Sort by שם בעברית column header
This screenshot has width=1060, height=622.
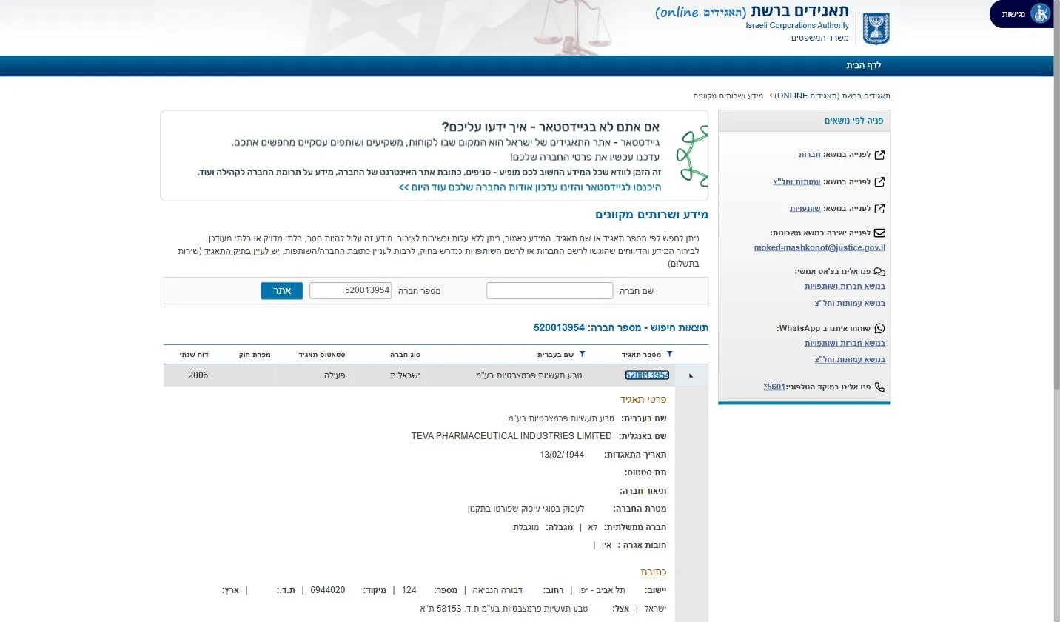(x=555, y=355)
